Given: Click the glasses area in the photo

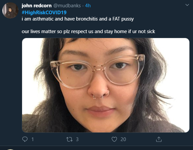Looking at the screenshot, I should [98, 71].
